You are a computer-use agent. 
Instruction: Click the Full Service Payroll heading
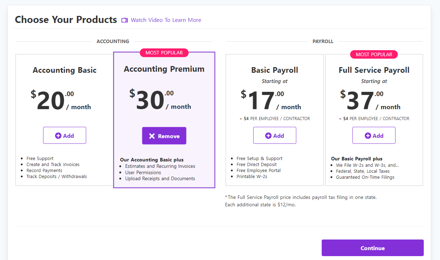374,70
